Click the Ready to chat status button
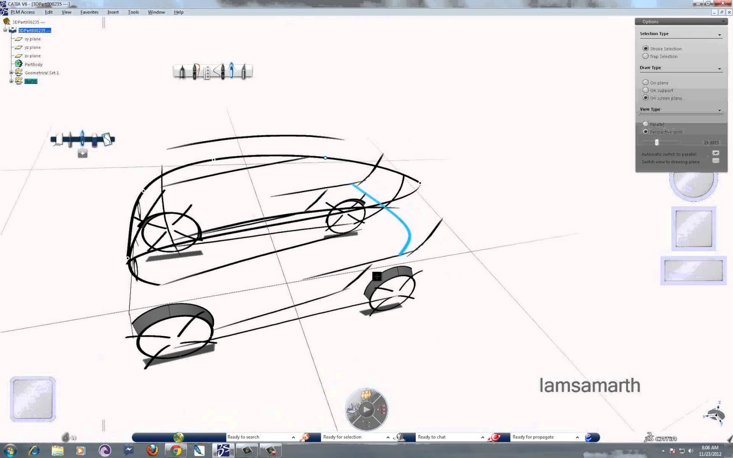 click(x=431, y=436)
